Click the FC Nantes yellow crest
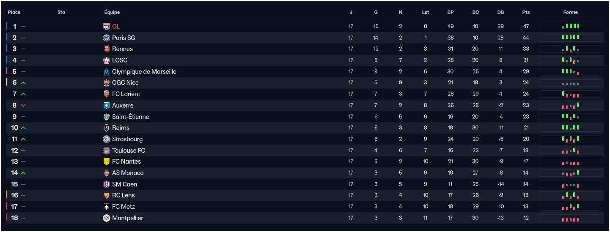 click(x=107, y=162)
